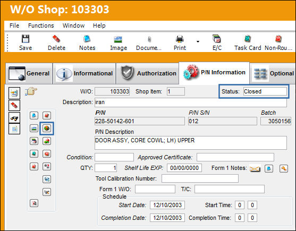
Task: Click the wrench icon beside Form 1 Notes
Action: tap(284, 168)
